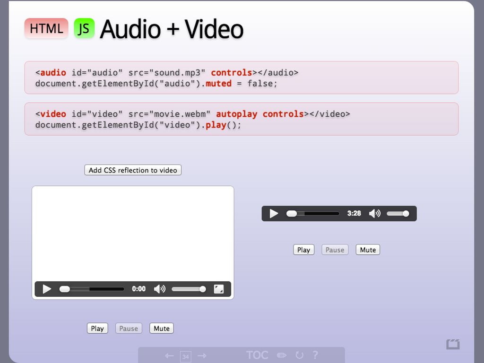
Task: Click the slide number 34 box
Action: [186, 356]
